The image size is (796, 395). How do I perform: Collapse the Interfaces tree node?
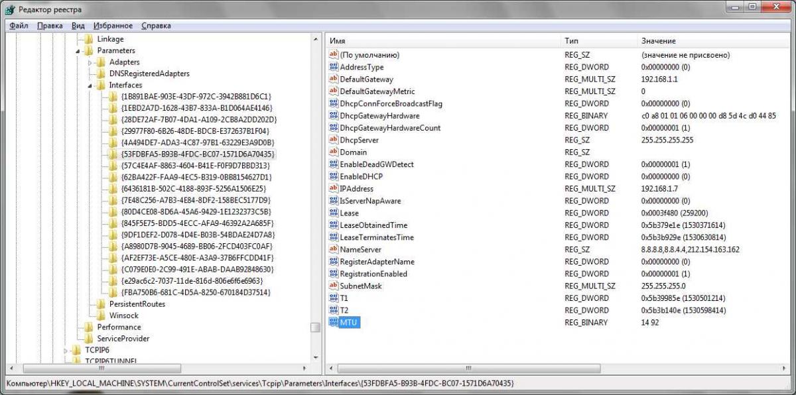pos(90,85)
